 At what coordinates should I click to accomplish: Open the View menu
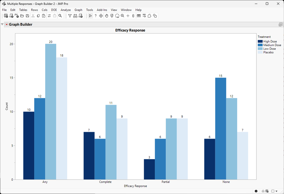click(x=114, y=10)
